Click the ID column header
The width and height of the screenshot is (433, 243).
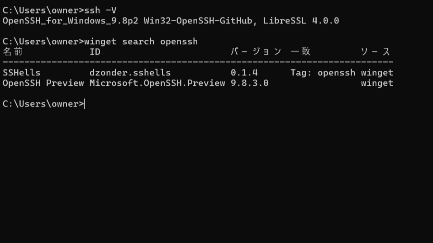click(95, 52)
